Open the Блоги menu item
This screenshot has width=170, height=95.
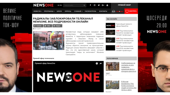pyautogui.click(x=59, y=11)
